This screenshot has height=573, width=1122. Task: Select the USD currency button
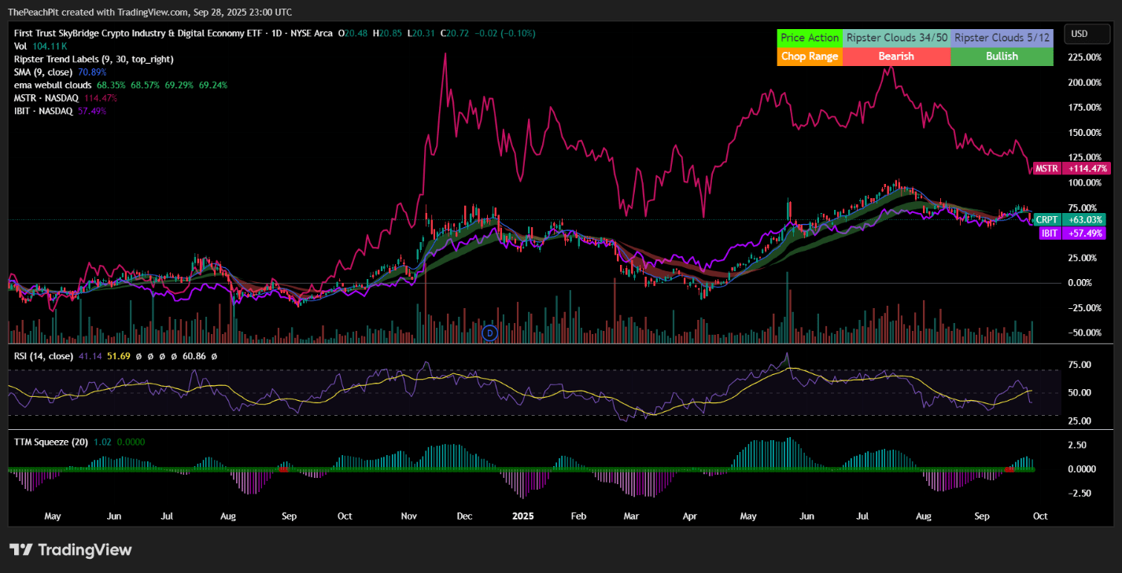(x=1087, y=34)
